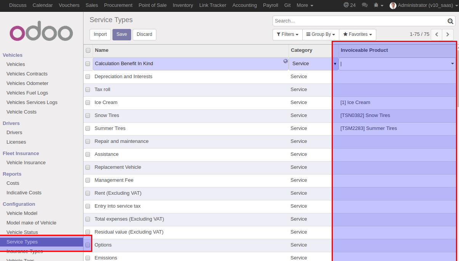Open Vehicles Fuel Logs in sidebar

(27, 93)
